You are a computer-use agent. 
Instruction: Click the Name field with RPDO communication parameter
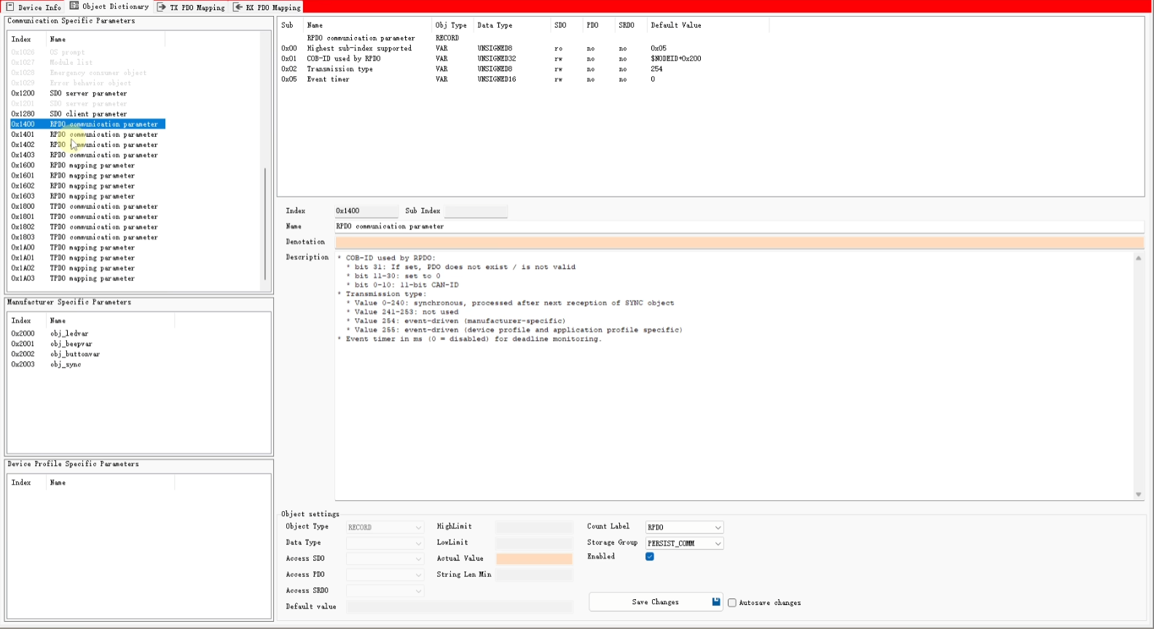(x=739, y=226)
